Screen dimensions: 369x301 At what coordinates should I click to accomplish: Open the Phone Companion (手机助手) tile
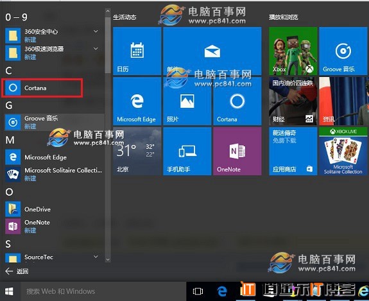tap(187, 151)
